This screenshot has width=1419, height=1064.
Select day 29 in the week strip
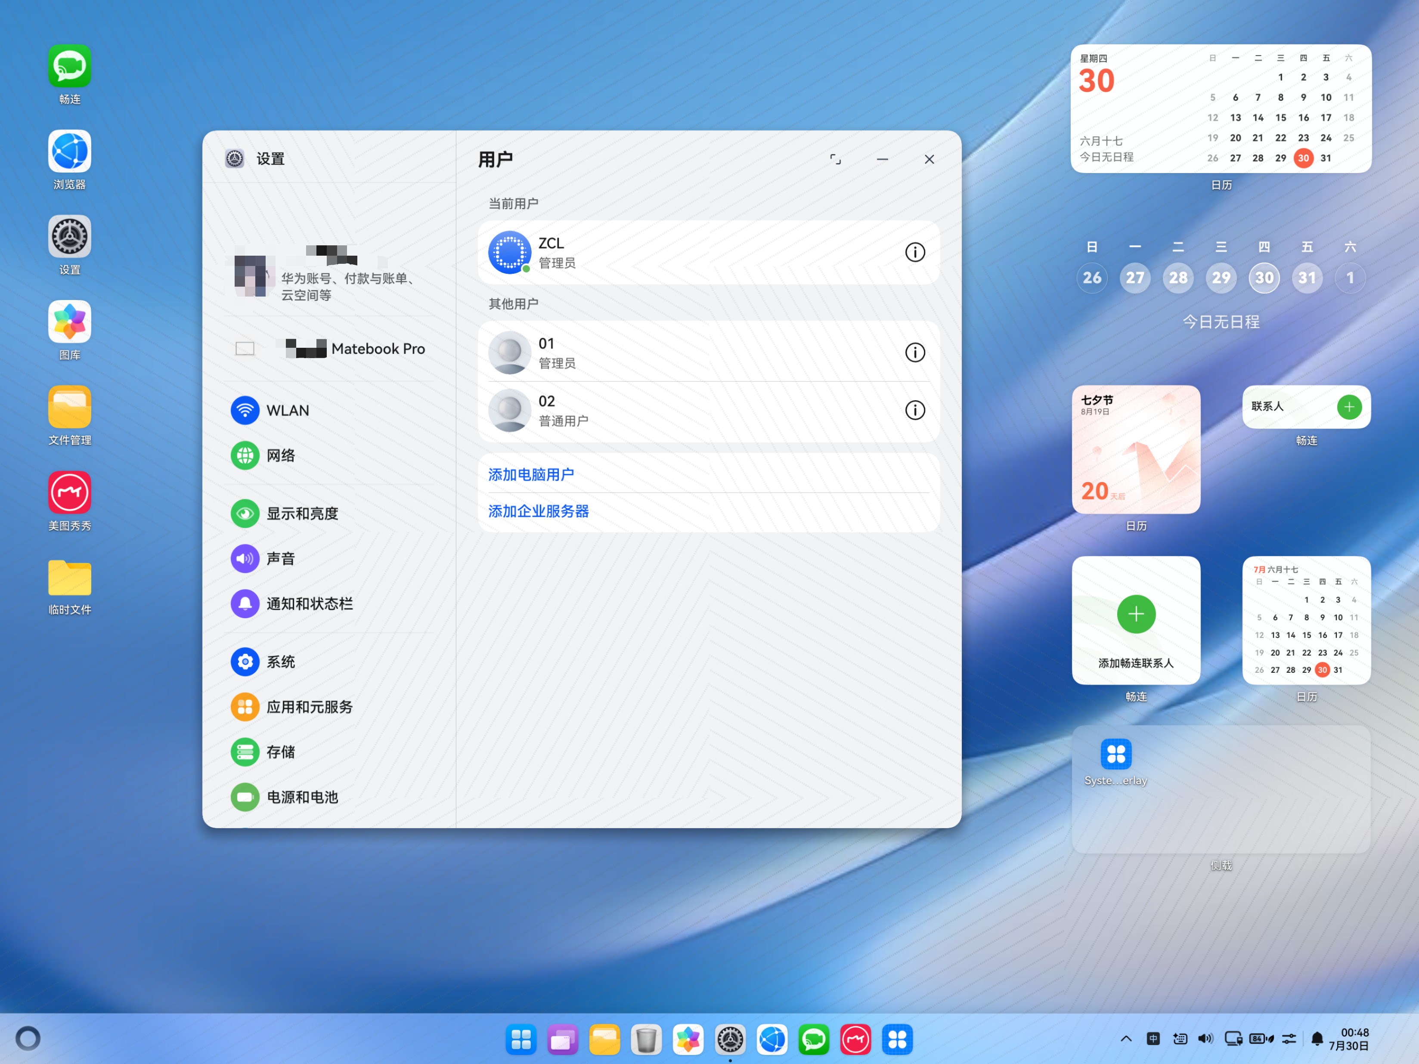pos(1221,278)
